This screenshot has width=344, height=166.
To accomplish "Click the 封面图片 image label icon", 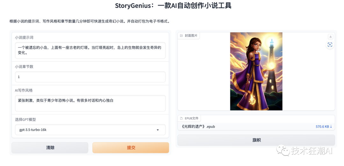I will click(x=182, y=36).
